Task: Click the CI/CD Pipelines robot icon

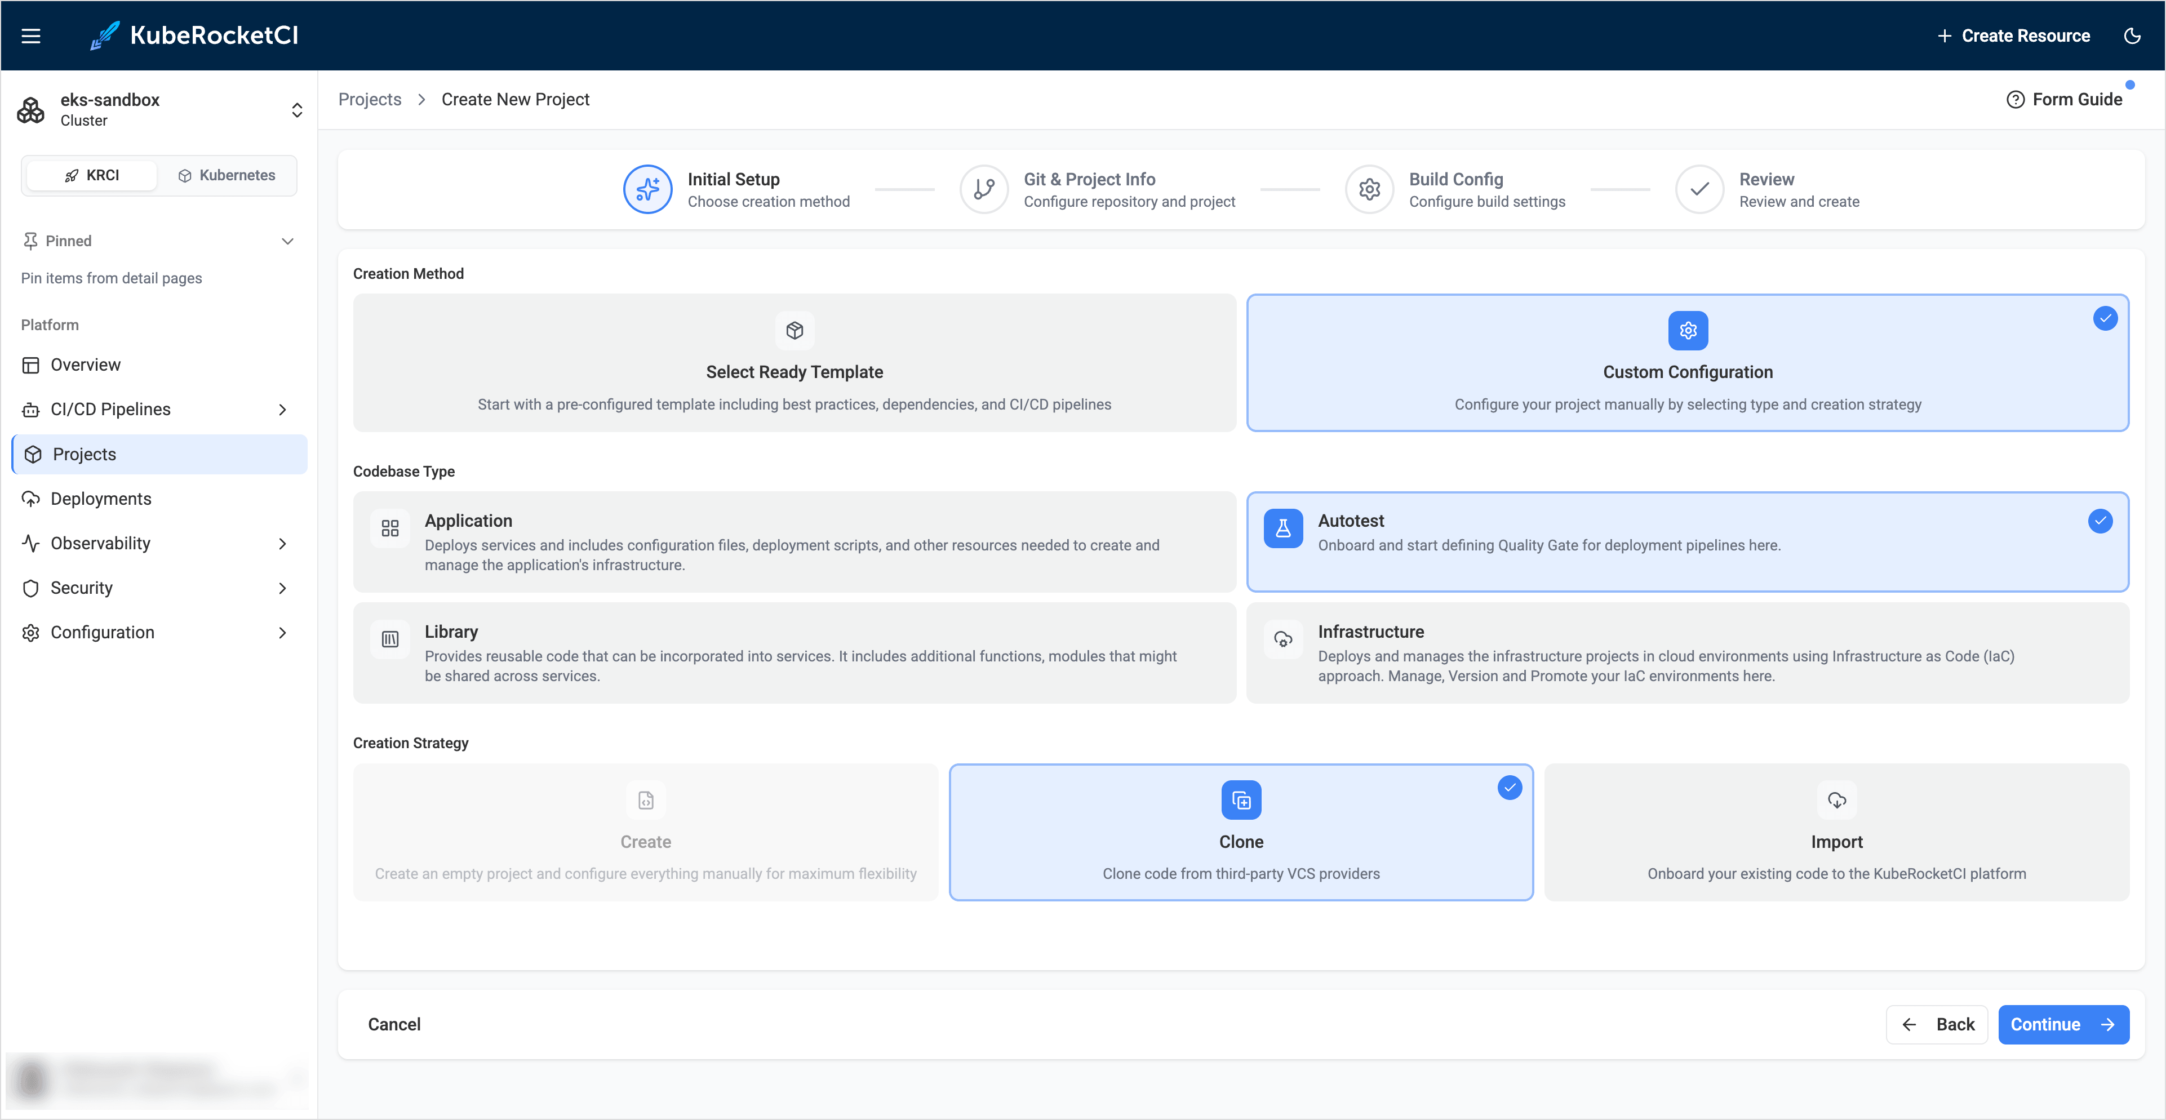Action: (31, 410)
